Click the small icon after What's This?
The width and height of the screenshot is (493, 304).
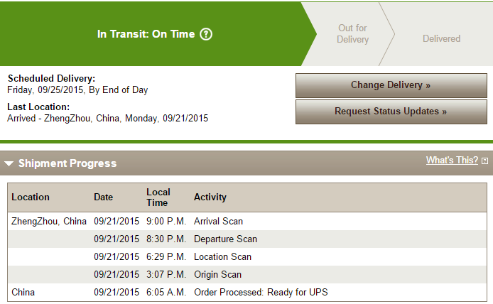click(x=484, y=161)
